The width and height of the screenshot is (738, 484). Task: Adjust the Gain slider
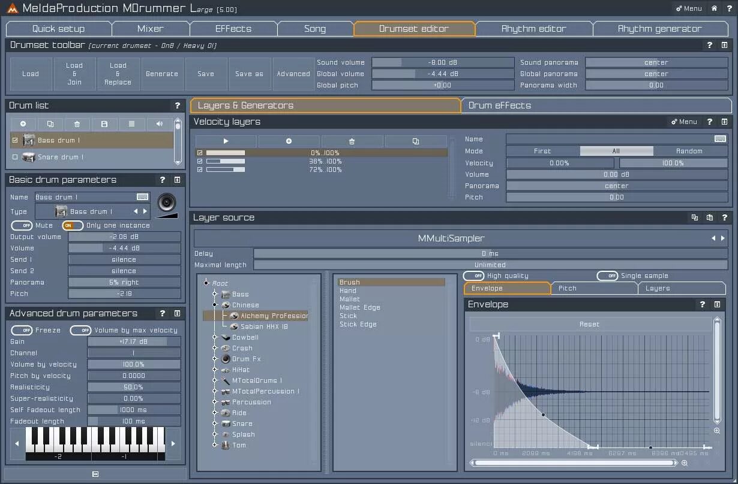coord(134,341)
